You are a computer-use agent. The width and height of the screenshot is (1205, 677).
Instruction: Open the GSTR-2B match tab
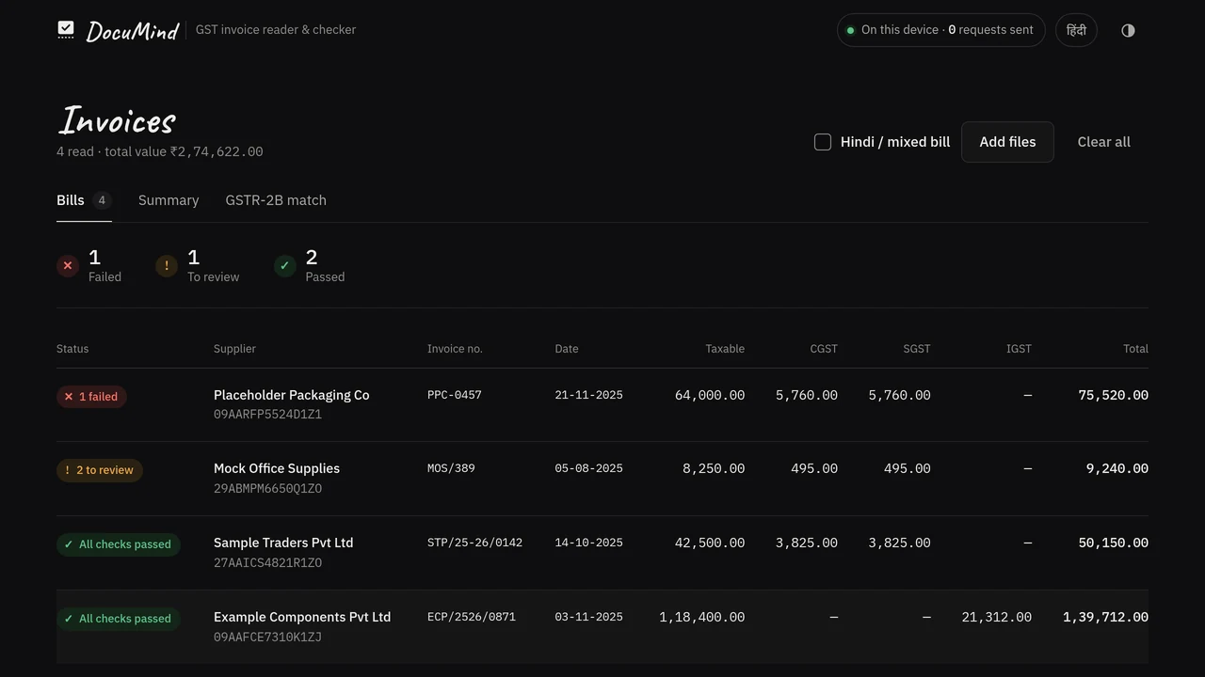276,200
